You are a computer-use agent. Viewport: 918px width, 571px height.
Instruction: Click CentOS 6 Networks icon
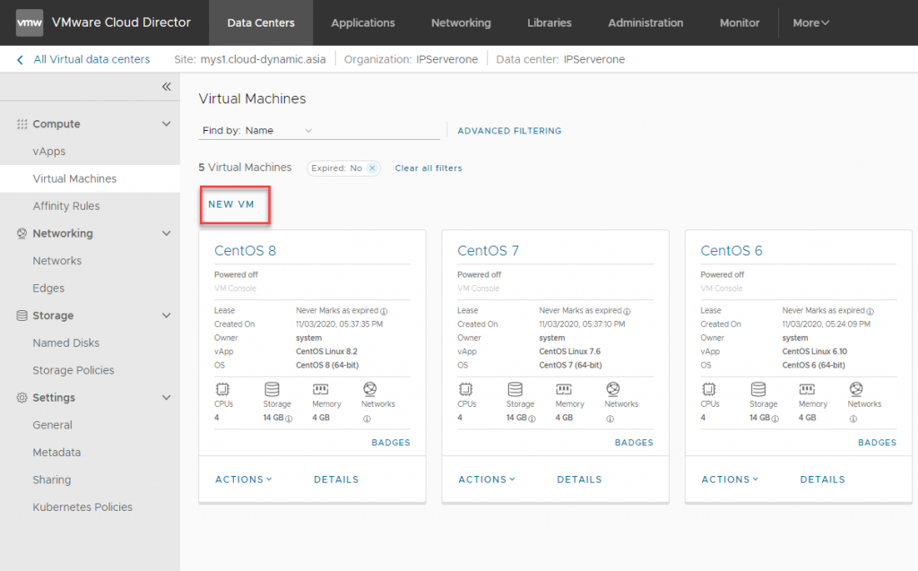click(856, 389)
